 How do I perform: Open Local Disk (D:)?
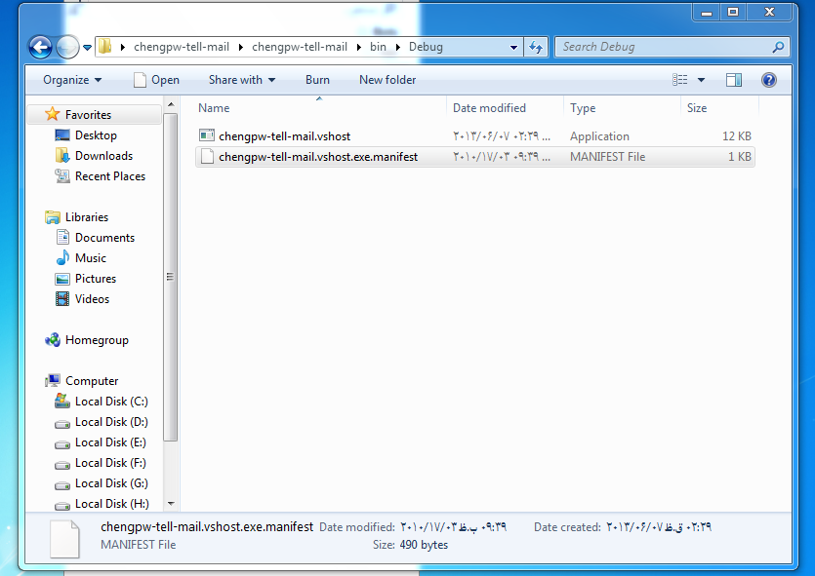pyautogui.click(x=111, y=422)
